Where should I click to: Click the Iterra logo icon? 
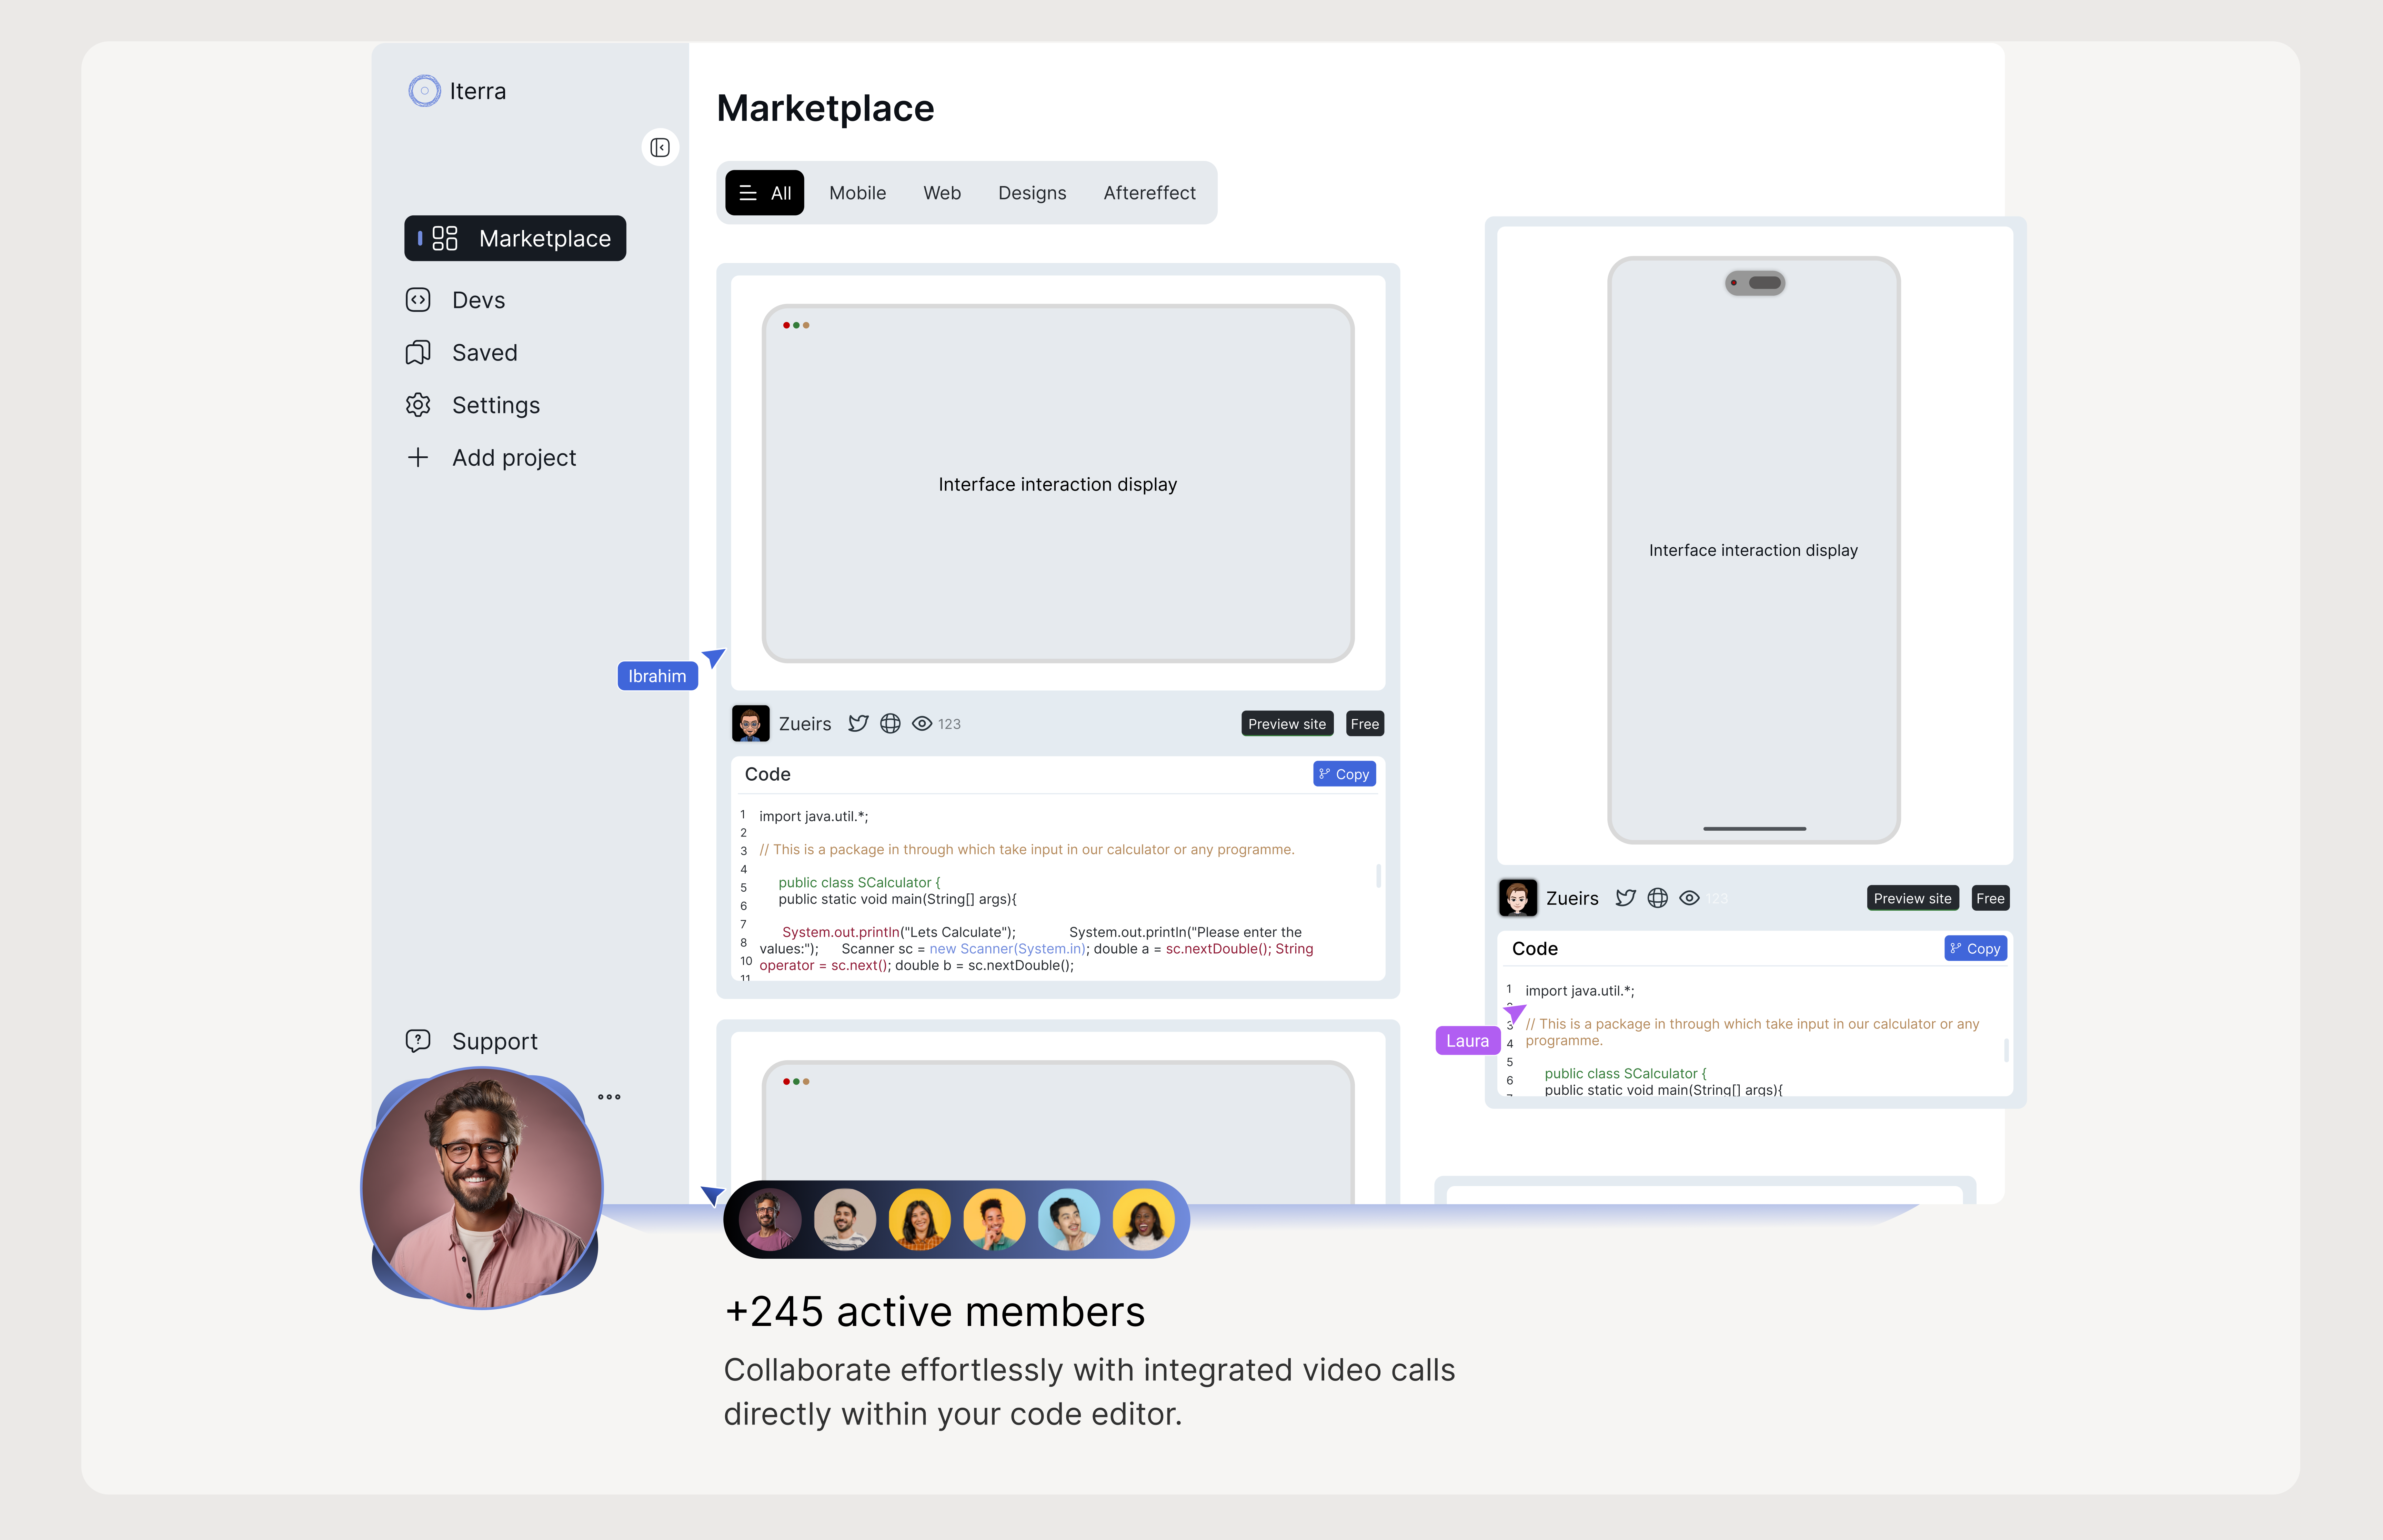424,91
